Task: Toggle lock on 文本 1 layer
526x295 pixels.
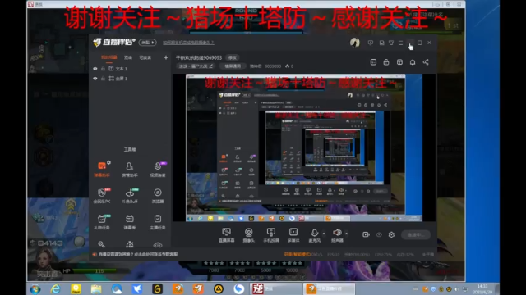Action: coord(103,69)
